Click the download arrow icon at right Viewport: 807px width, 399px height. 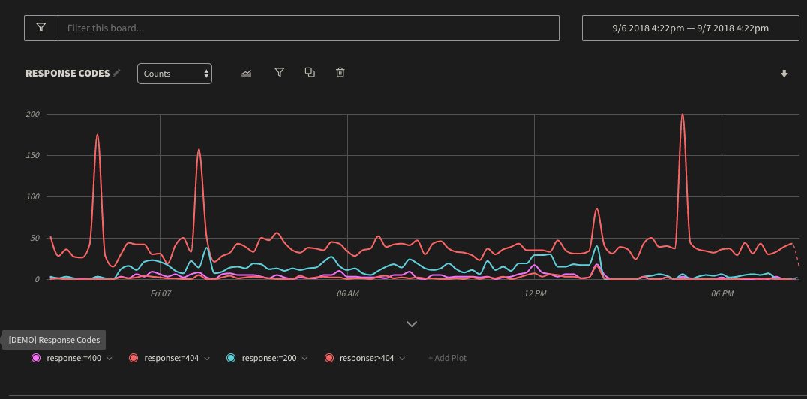coord(784,73)
